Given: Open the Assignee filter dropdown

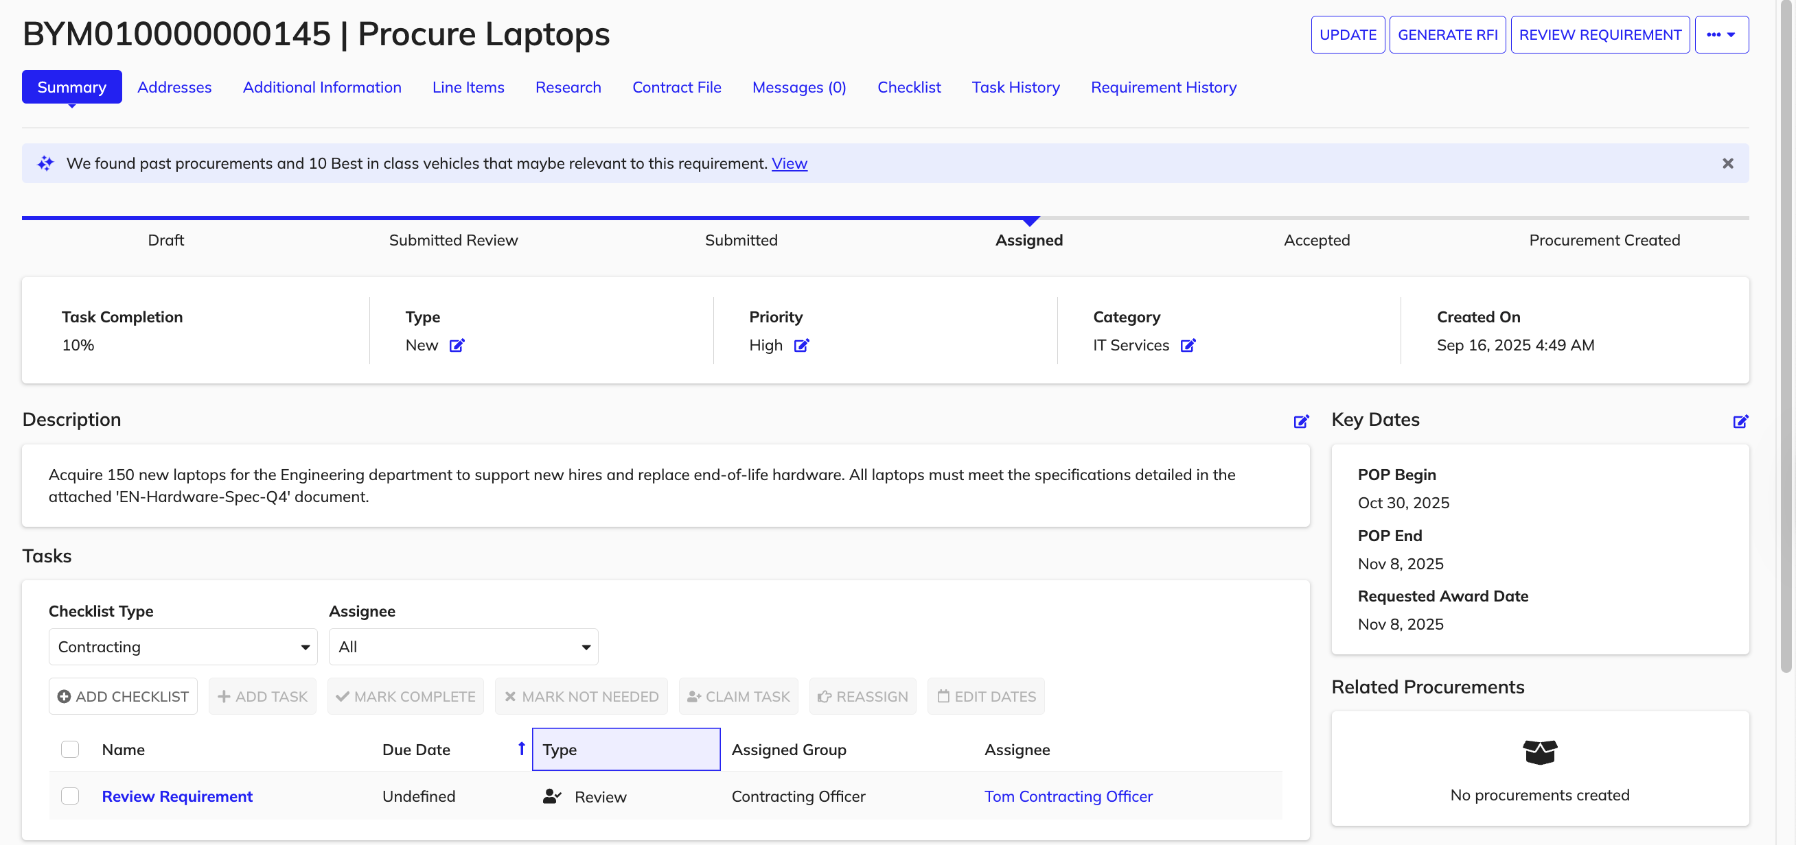Looking at the screenshot, I should coord(463,647).
